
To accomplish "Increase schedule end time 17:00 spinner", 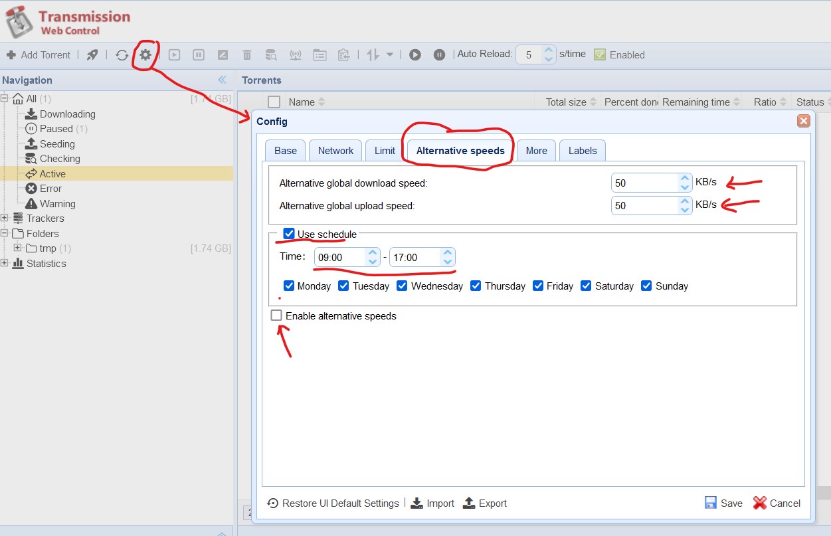I will point(448,252).
